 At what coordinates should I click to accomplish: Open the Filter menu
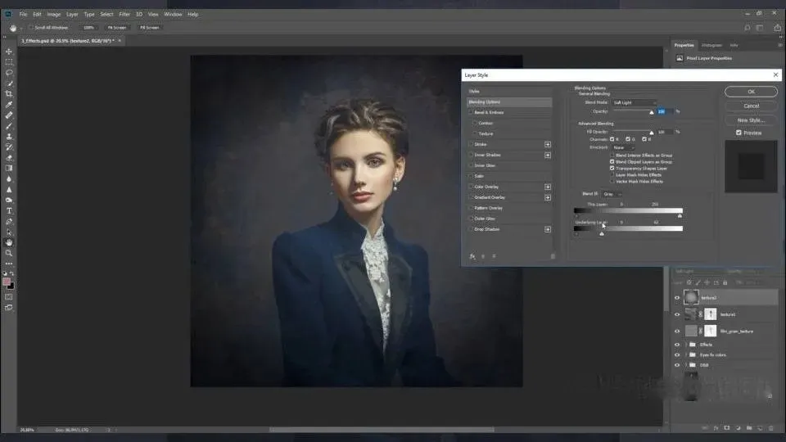124,14
